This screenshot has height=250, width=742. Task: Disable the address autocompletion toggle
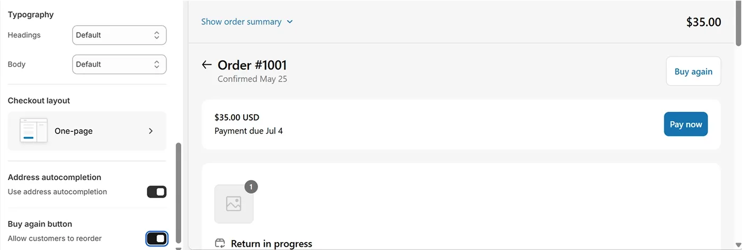pyautogui.click(x=157, y=192)
